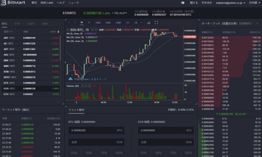Expand more chart interval options arrow
The image size is (262, 157).
tap(141, 22)
